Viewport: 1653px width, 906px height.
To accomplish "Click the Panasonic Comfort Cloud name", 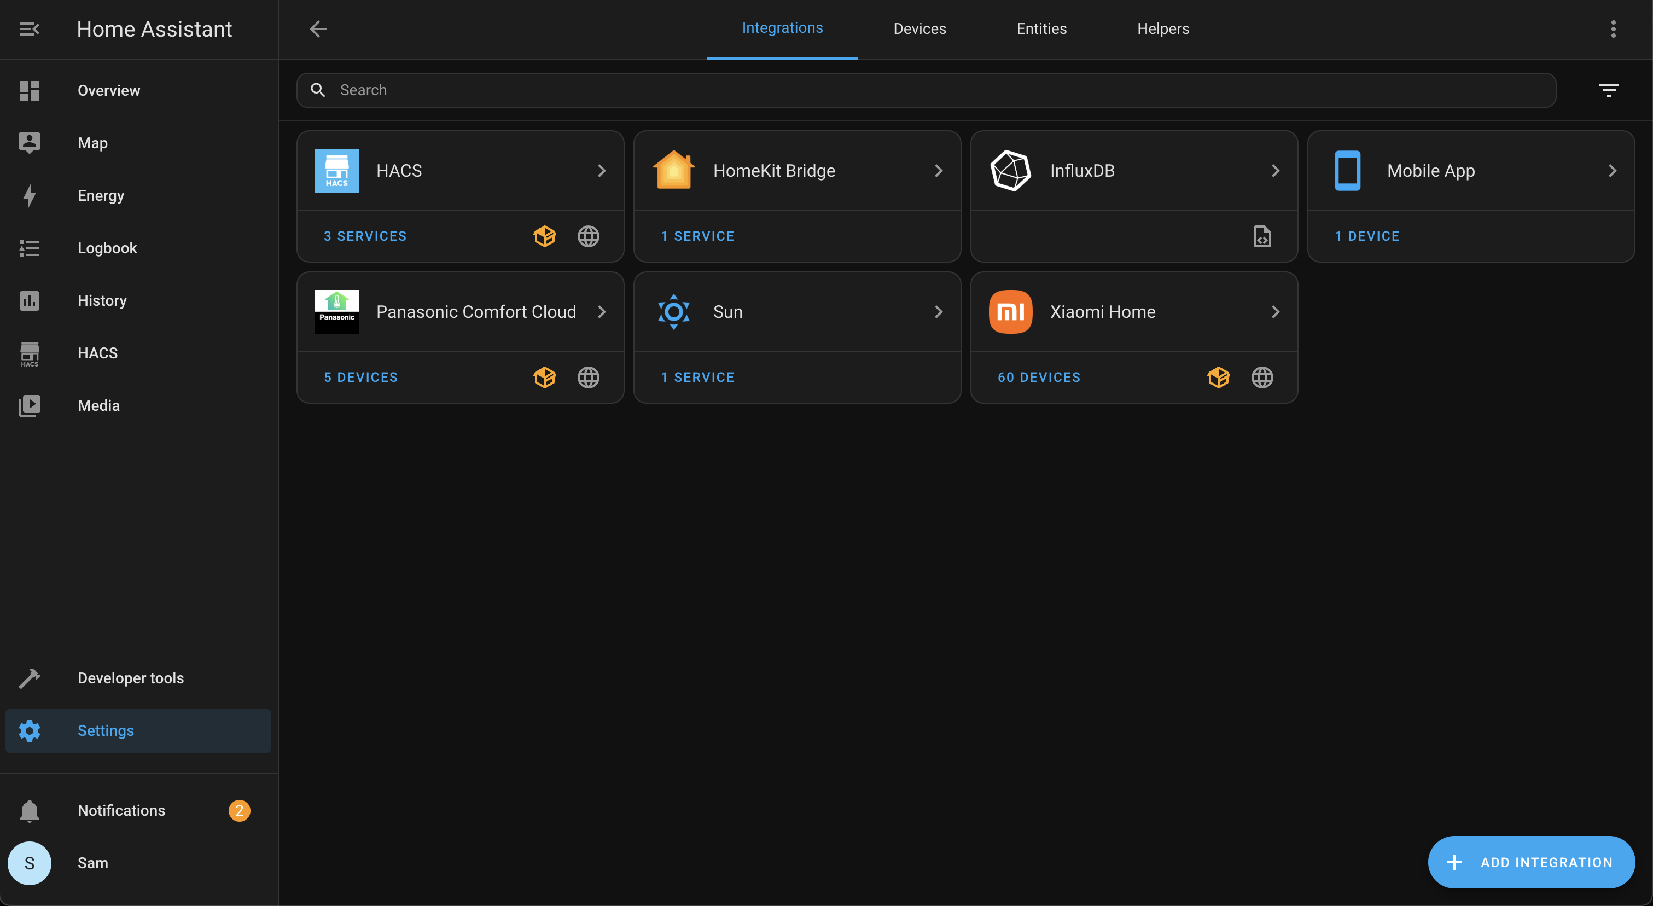I will click(x=476, y=312).
